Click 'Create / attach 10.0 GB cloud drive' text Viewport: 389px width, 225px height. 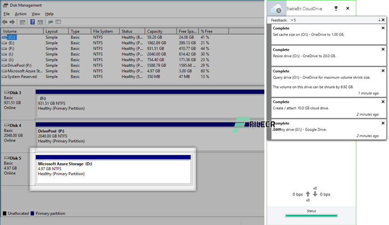coord(301,108)
